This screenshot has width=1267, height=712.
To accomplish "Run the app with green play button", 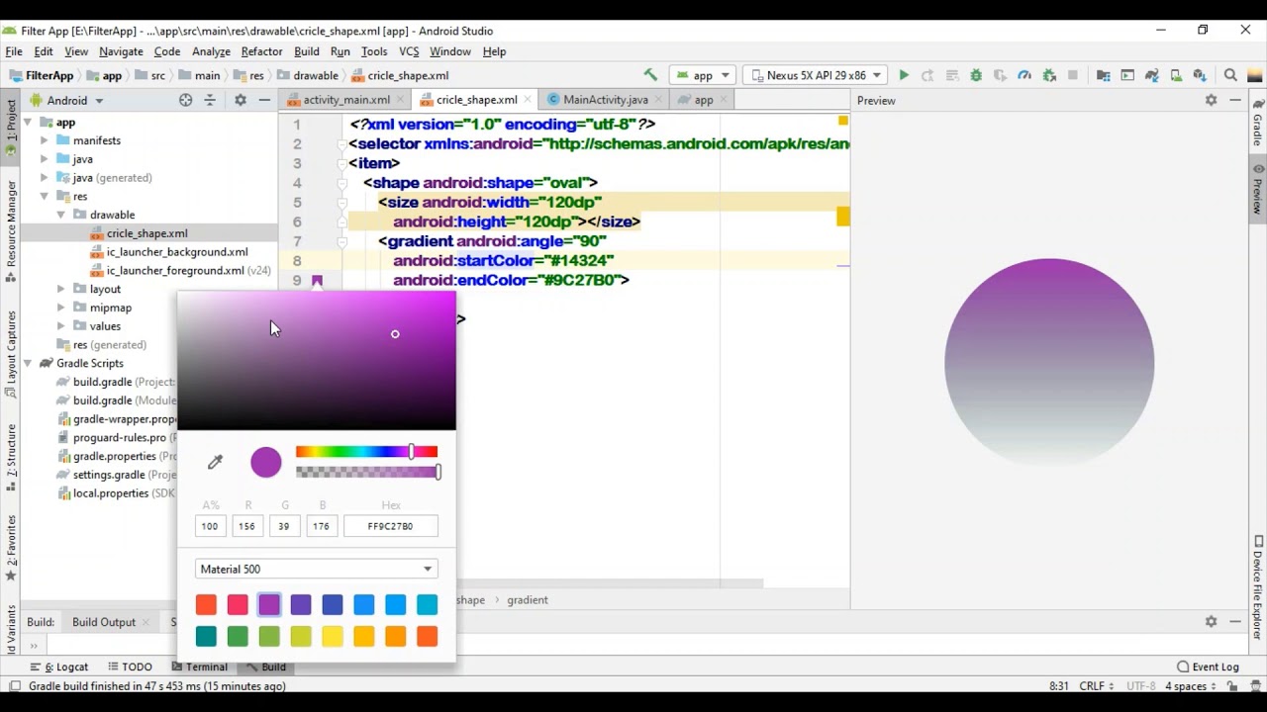I will pyautogui.click(x=904, y=75).
